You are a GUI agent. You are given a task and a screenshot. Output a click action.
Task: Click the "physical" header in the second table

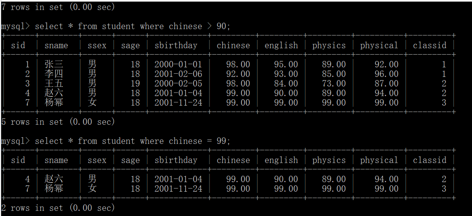[x=379, y=160]
